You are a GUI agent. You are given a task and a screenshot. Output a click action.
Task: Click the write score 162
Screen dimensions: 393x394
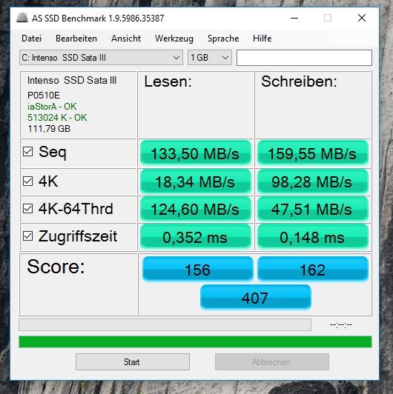(313, 269)
